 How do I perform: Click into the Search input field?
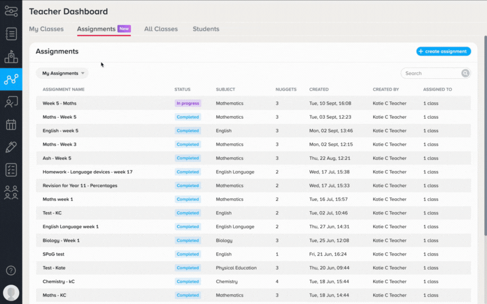(432, 73)
